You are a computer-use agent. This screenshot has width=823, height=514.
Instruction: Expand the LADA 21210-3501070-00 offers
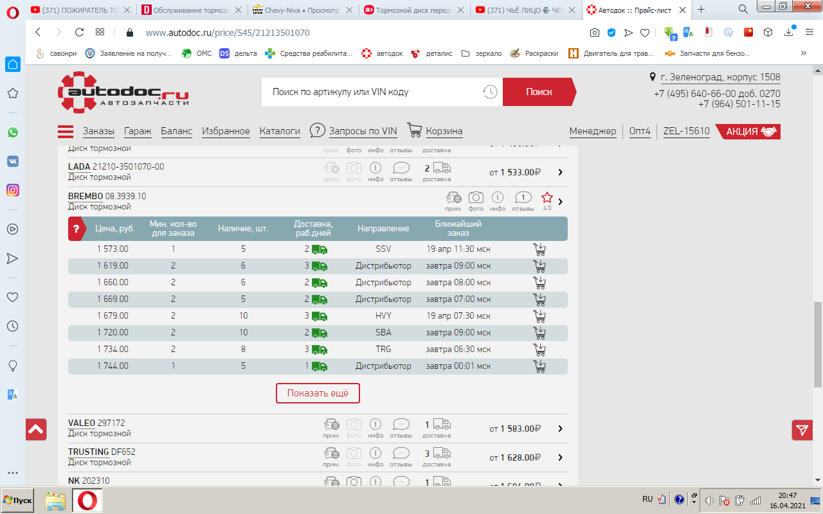(x=560, y=172)
